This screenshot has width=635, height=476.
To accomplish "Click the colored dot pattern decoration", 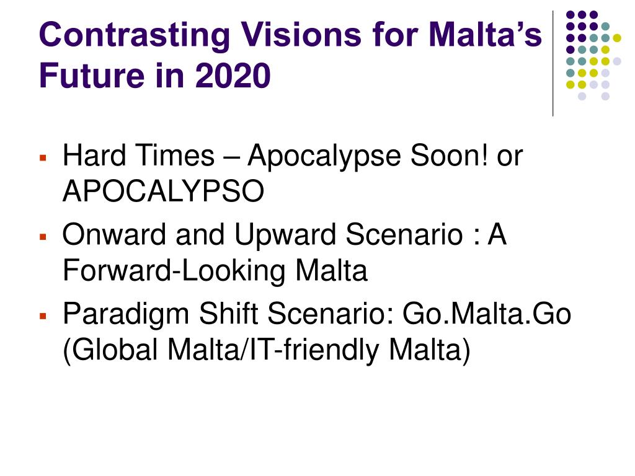I will [593, 55].
